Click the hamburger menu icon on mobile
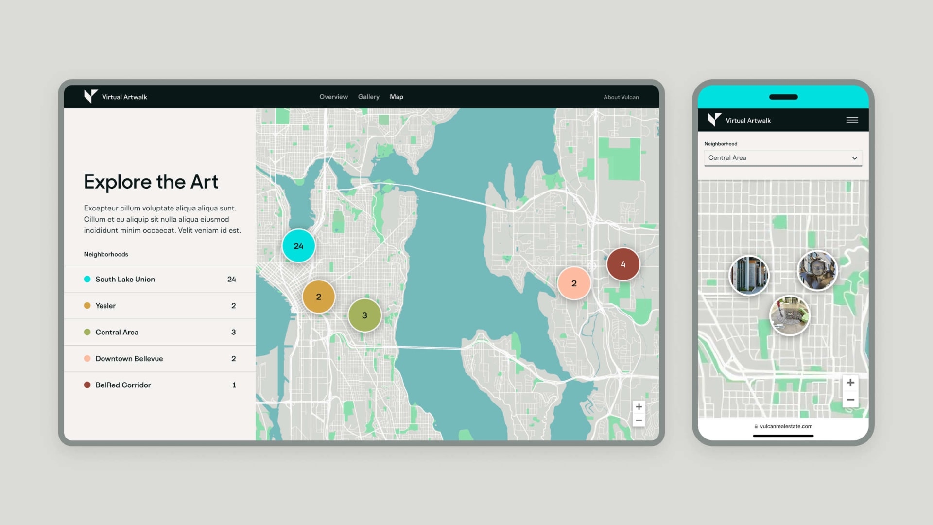This screenshot has width=933, height=525. (852, 120)
